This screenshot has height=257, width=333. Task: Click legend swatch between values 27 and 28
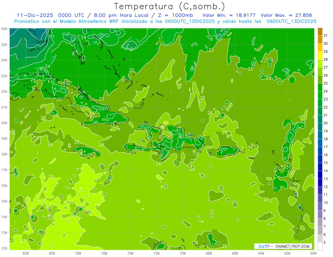point(320,63)
